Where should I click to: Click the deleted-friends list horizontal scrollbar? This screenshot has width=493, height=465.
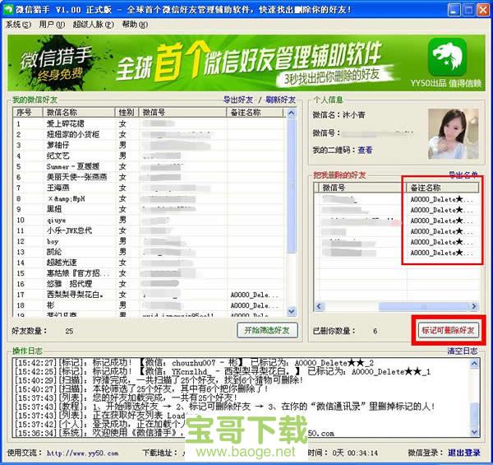386,309
